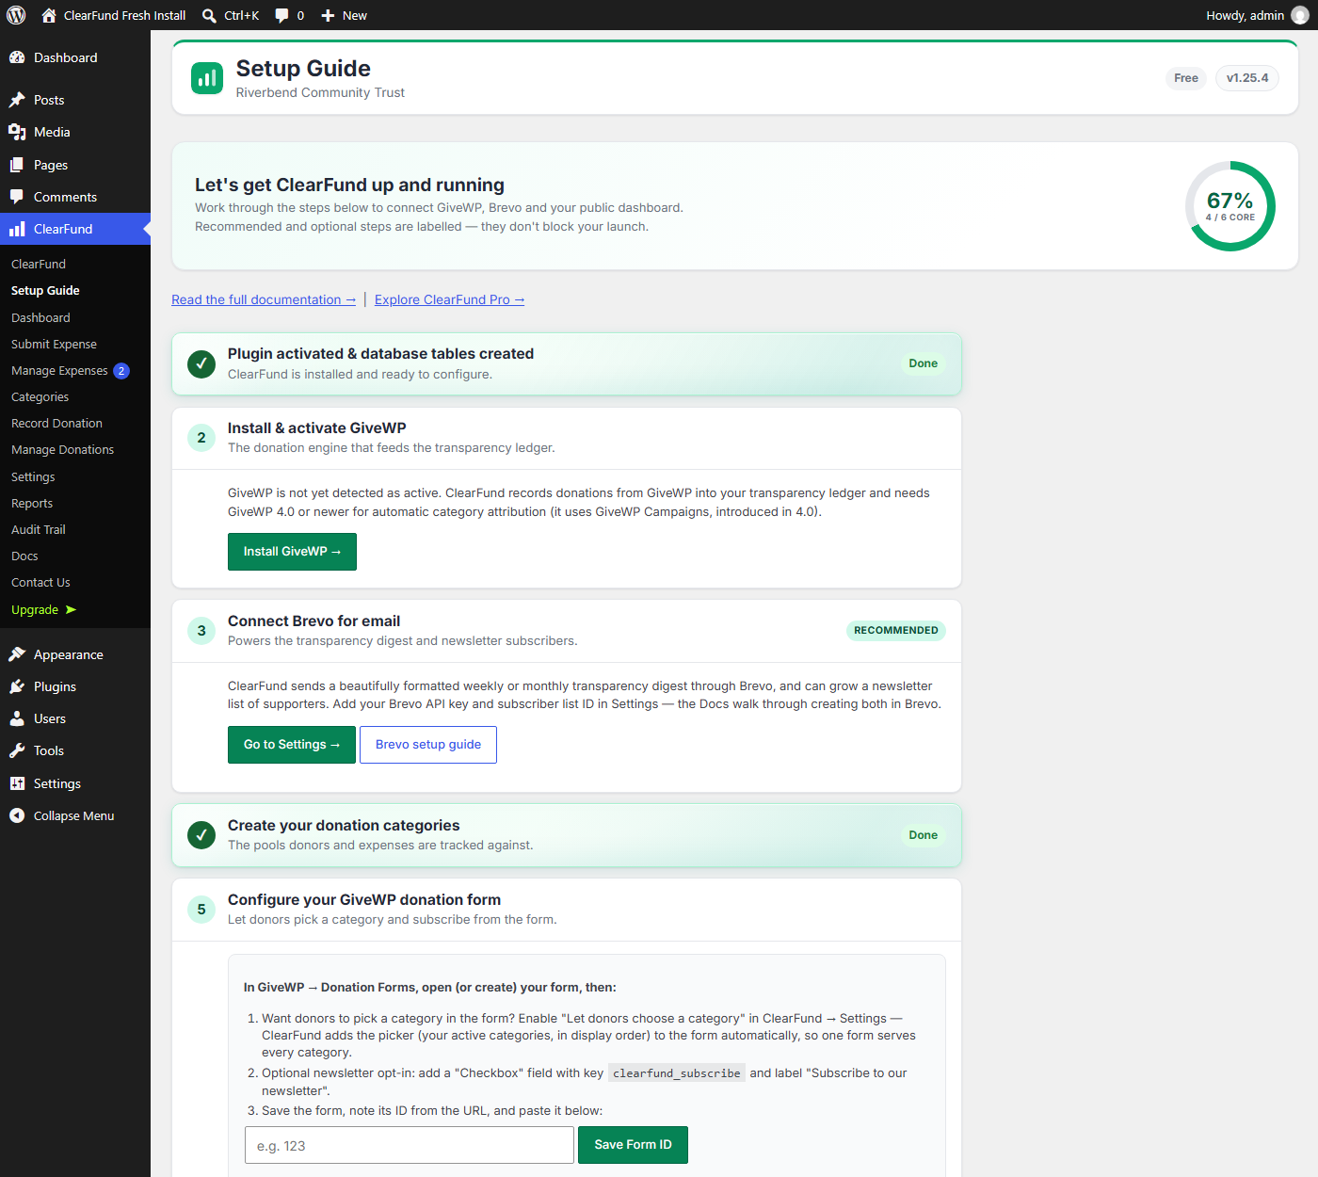Open ClearFund Settings submenu item
Screen dimensions: 1318x1177
[x=33, y=476]
